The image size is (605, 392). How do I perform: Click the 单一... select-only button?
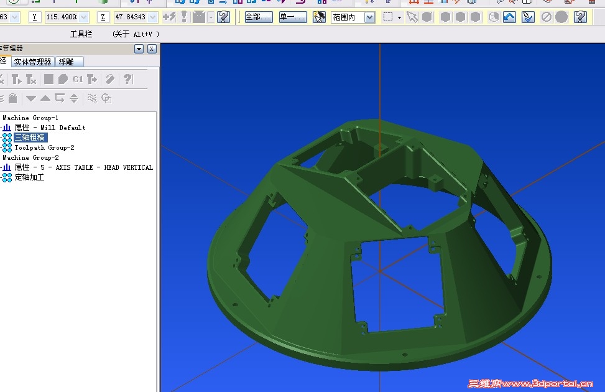click(293, 17)
